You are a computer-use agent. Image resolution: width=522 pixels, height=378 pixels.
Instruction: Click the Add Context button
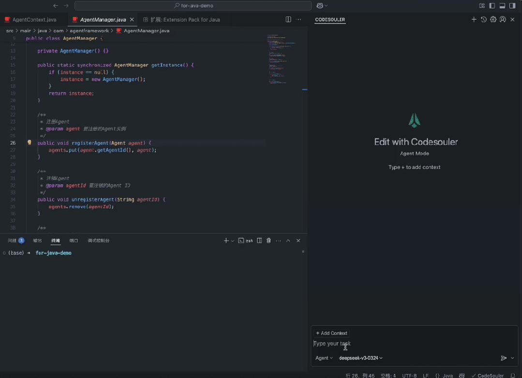click(x=331, y=333)
